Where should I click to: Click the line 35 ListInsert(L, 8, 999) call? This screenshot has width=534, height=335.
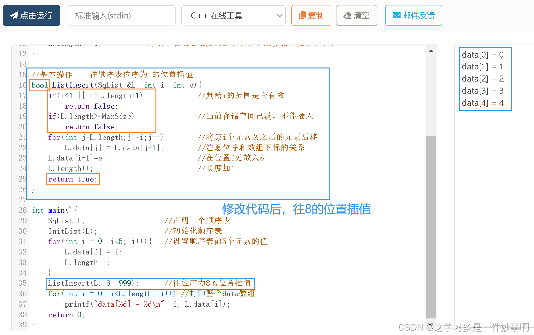93,283
